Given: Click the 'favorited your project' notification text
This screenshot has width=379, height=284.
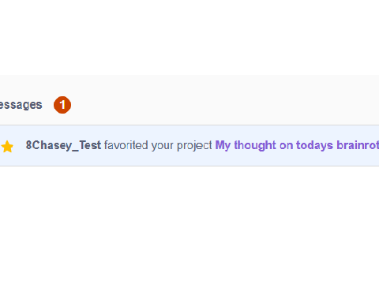Looking at the screenshot, I should 158,145.
